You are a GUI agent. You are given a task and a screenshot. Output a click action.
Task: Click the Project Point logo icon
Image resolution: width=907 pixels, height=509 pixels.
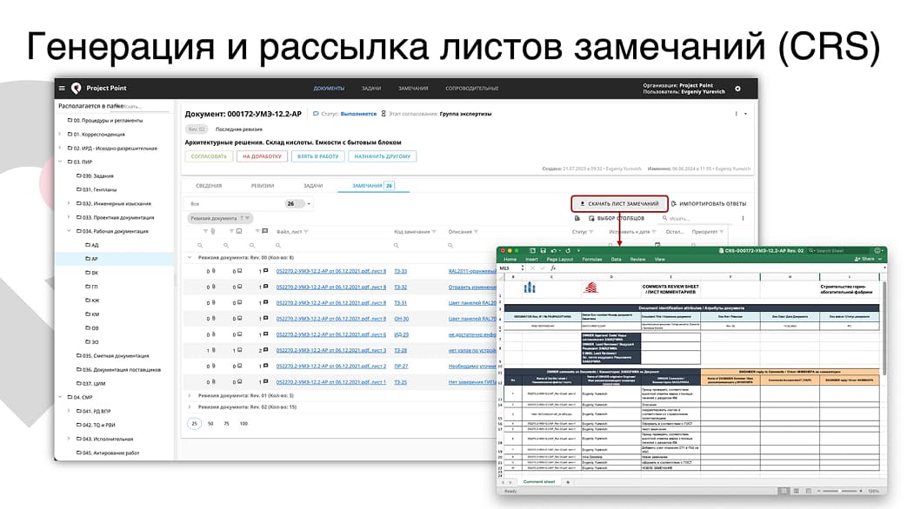pos(76,88)
